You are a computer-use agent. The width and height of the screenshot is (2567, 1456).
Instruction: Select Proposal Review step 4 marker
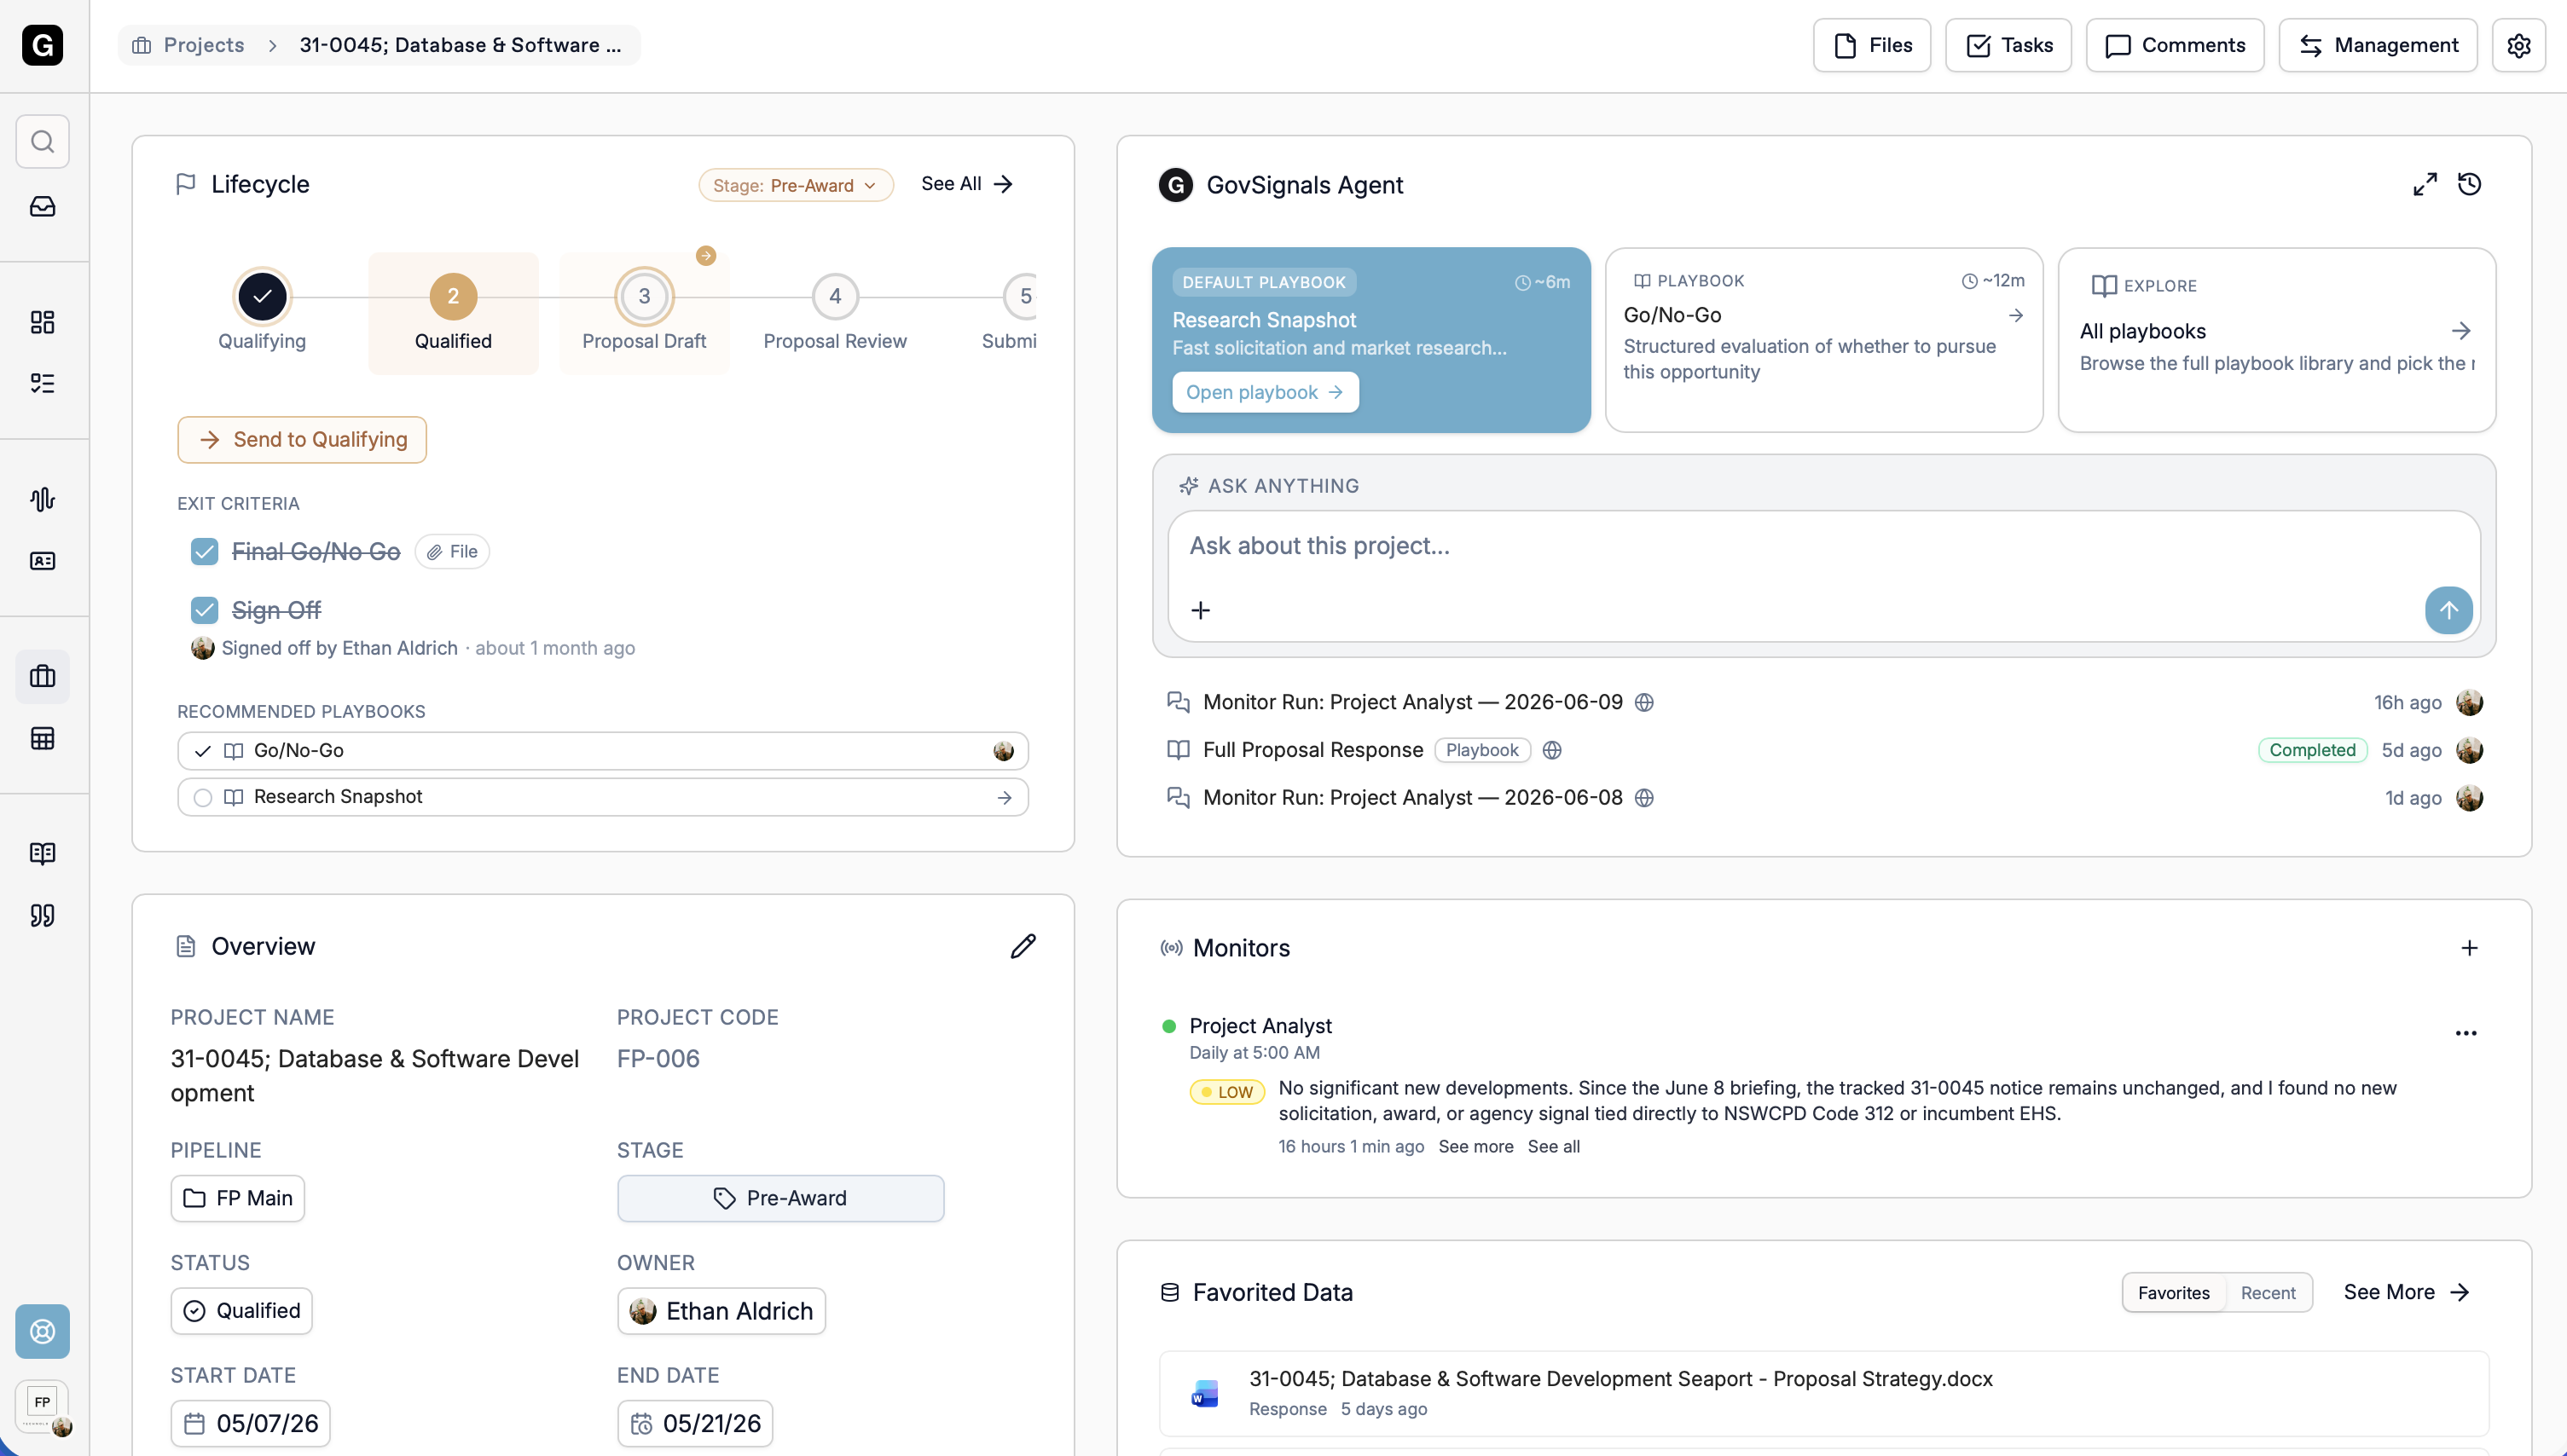click(834, 296)
